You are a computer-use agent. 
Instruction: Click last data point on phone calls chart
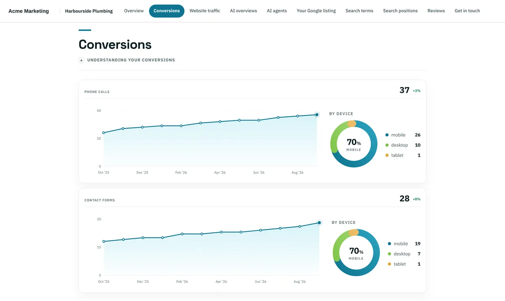317,115
